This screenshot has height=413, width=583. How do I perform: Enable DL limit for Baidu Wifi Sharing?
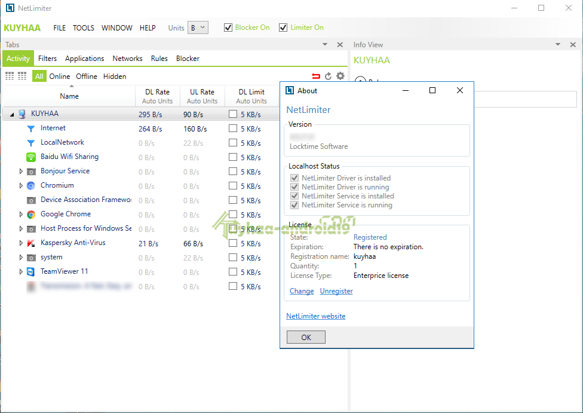[x=233, y=157]
